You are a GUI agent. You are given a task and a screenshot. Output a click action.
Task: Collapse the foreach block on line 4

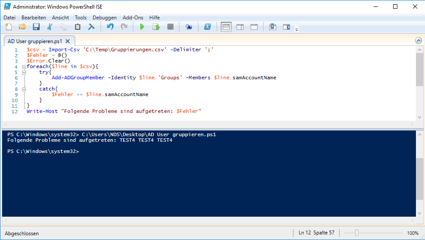23,67
